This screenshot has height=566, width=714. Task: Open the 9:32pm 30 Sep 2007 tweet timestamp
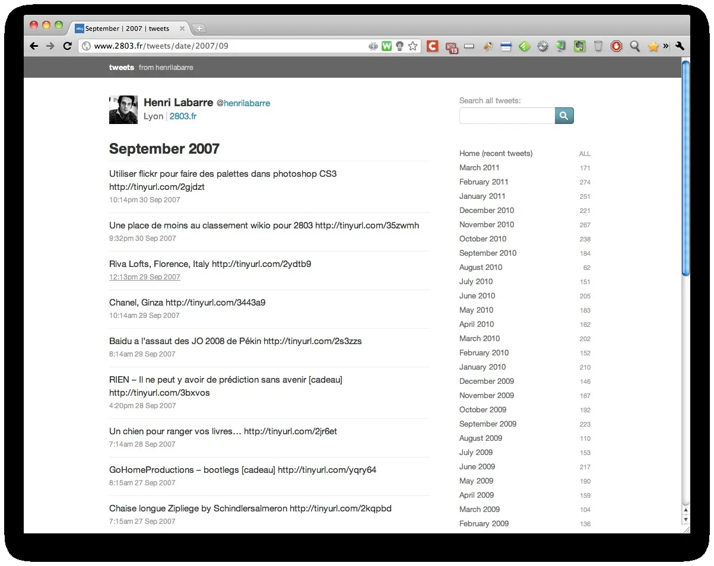pyautogui.click(x=142, y=239)
